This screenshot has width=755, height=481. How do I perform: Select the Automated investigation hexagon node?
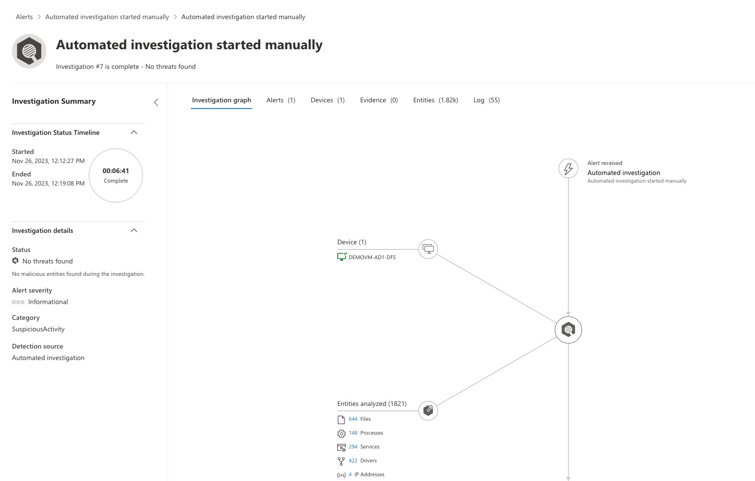pyautogui.click(x=568, y=329)
